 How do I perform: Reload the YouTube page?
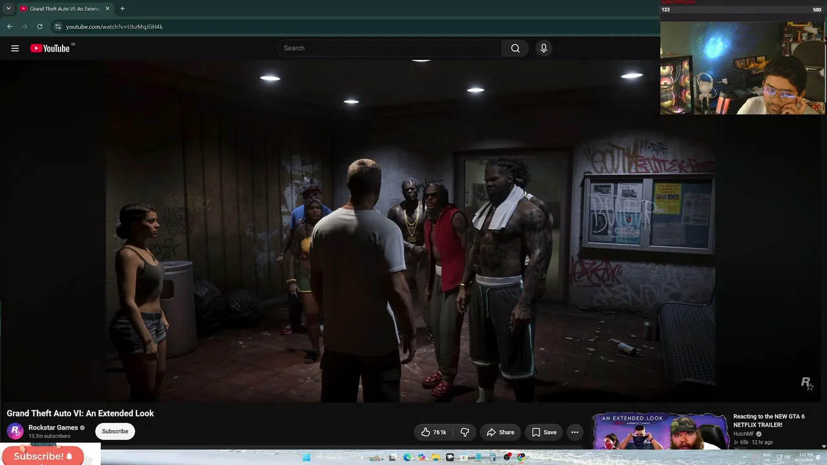39,26
